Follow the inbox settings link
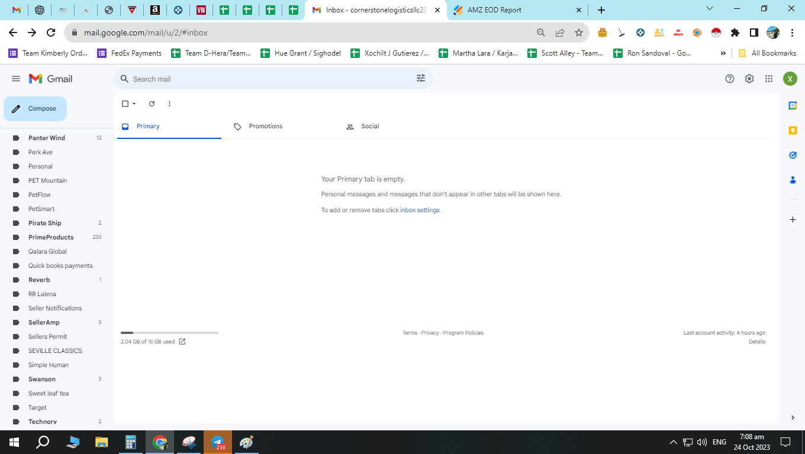Viewport: 805px width, 454px height. [x=420, y=210]
